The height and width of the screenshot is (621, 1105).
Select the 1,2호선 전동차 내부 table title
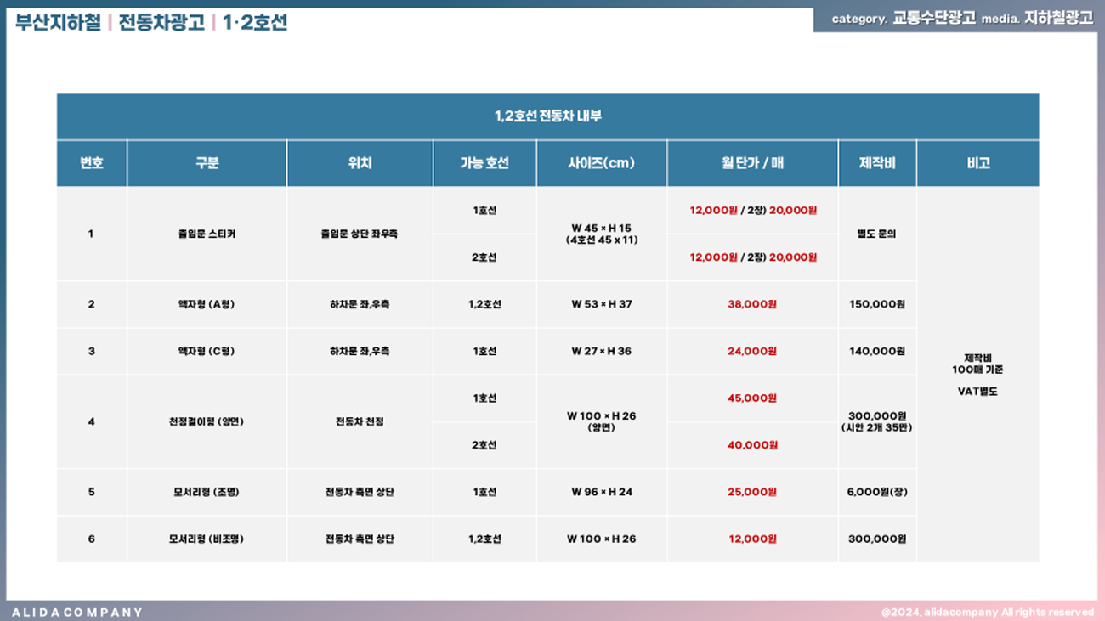(547, 116)
